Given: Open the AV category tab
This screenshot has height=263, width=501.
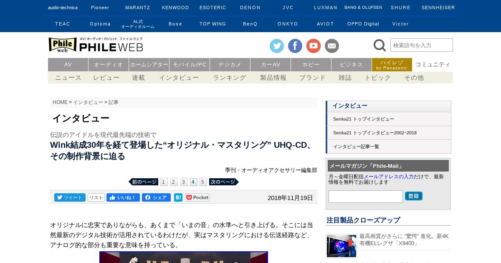Looking at the screenshot, I should click(68, 65).
